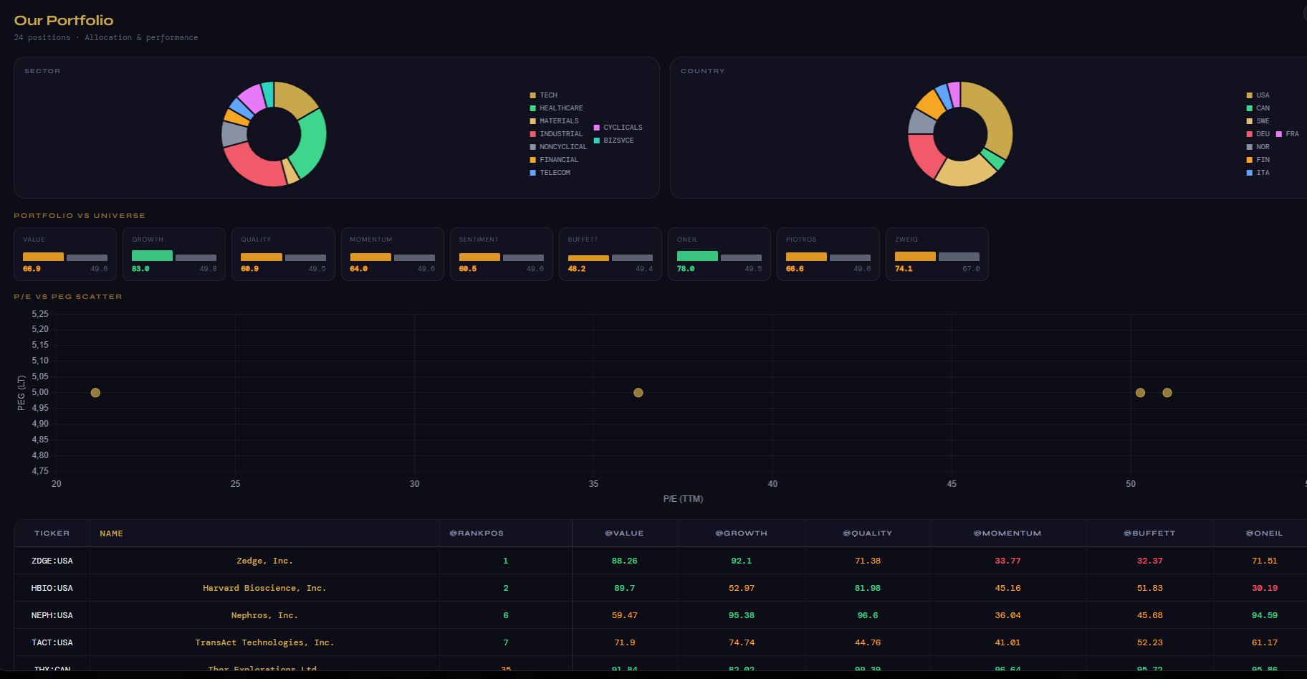Screen dimensions: 1307x679
Task: Hide HEALTHCARE in the sector legend
Action: point(560,108)
